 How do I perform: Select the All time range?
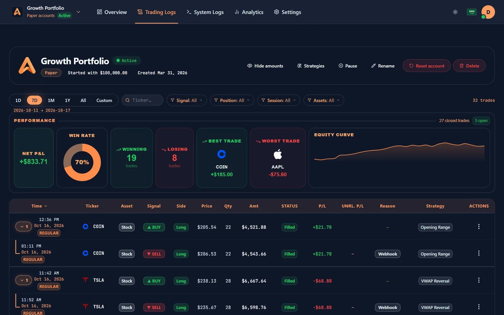click(83, 100)
